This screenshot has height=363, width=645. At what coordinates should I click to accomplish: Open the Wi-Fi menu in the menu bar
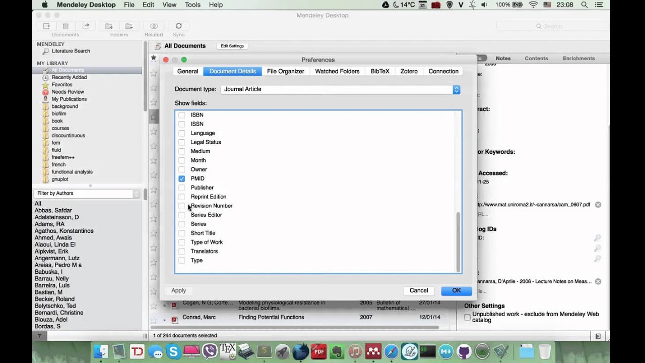[x=533, y=5]
